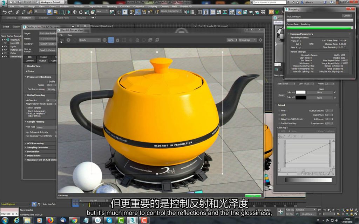Toggle visibility of Lights layer
The width and height of the screenshot is (359, 224).
point(6,47)
